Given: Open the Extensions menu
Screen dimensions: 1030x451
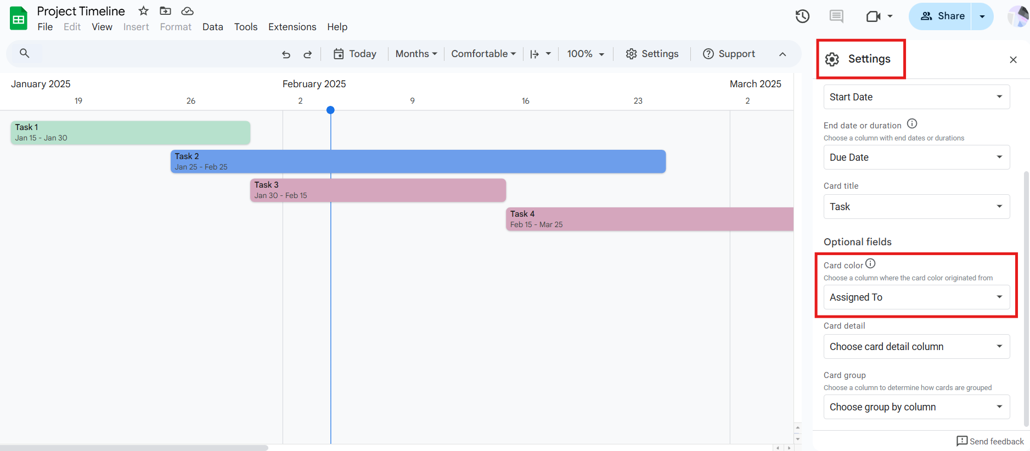Looking at the screenshot, I should click(x=292, y=27).
